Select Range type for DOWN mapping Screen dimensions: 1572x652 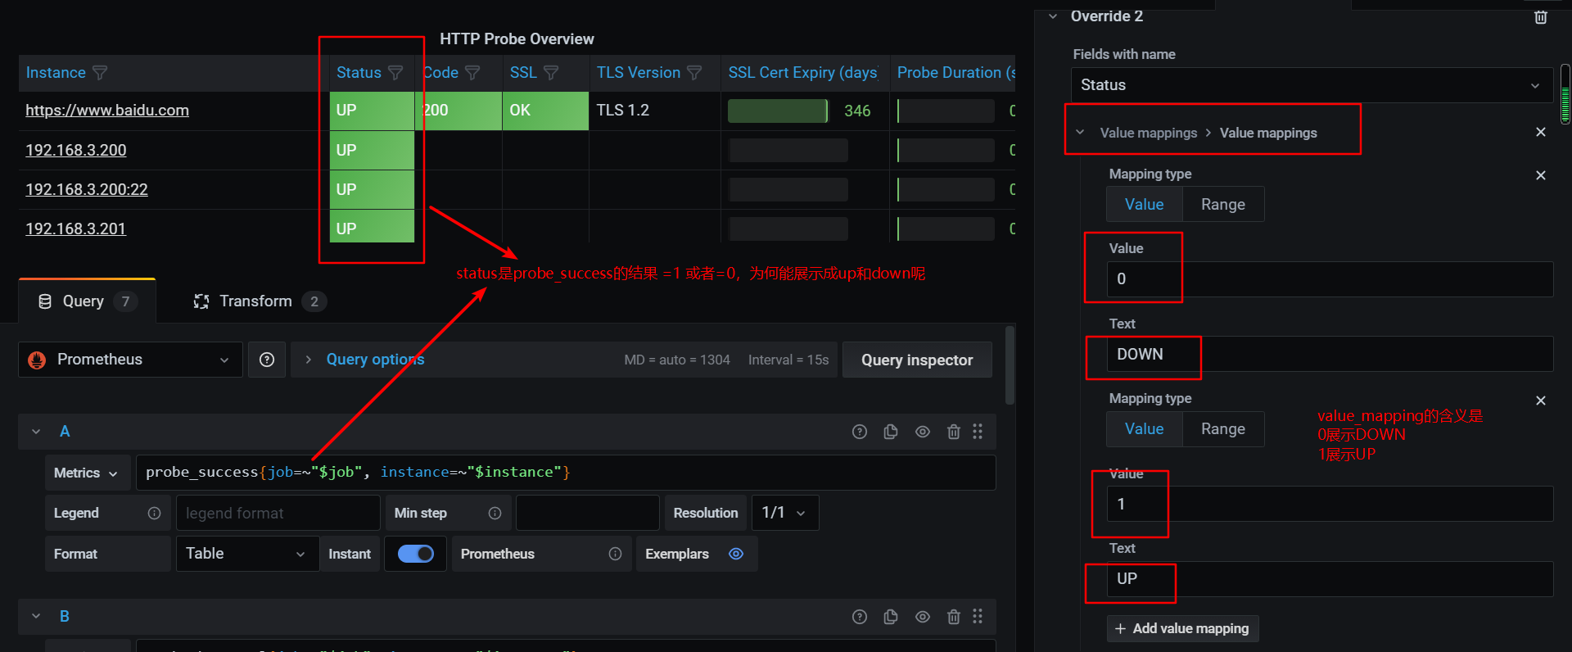pos(1223,205)
